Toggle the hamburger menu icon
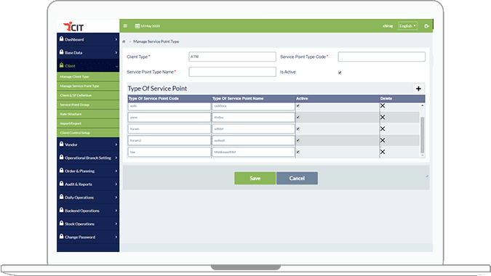The image size is (491, 276). pos(125,26)
